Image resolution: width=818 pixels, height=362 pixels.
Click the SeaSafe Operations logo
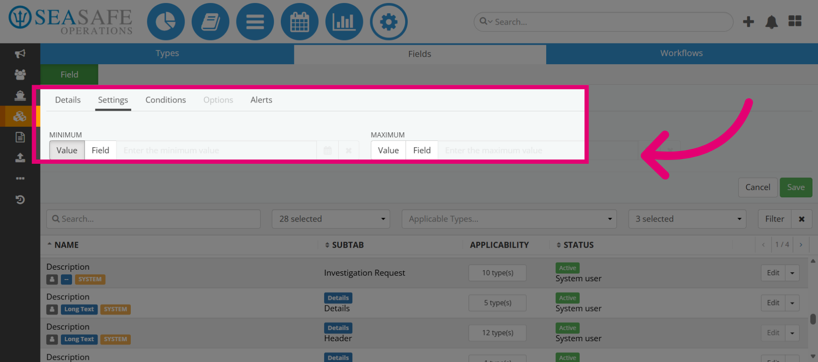coord(71,20)
